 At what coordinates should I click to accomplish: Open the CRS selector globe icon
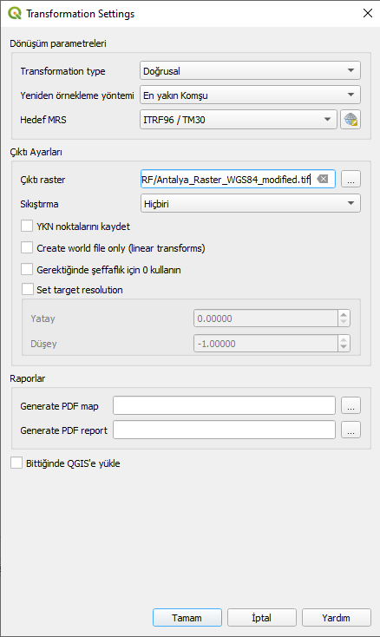351,120
